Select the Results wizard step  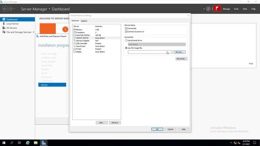click(x=52, y=85)
